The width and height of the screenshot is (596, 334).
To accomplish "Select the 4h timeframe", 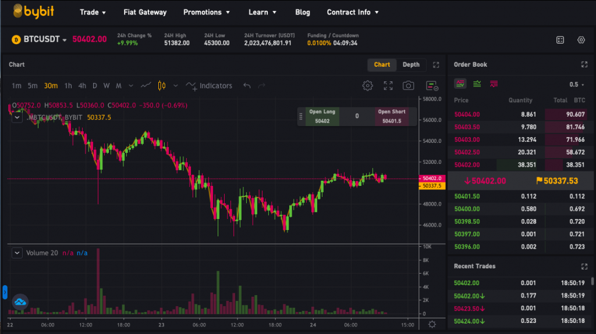I will (82, 86).
